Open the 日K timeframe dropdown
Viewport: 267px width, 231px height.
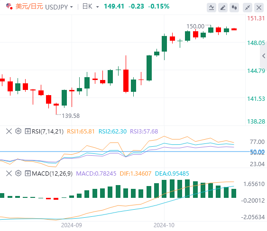pos(97,7)
